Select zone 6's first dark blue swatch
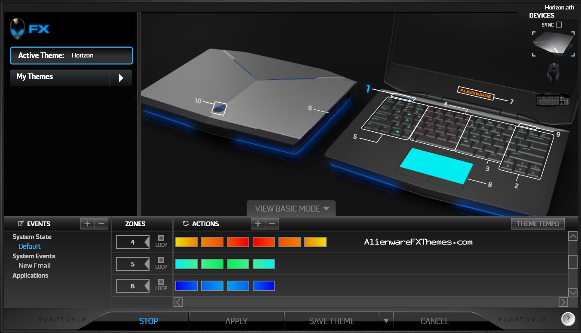The width and height of the screenshot is (581, 333). (187, 286)
